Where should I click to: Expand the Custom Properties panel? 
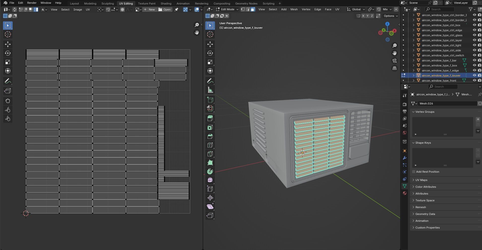point(427,228)
